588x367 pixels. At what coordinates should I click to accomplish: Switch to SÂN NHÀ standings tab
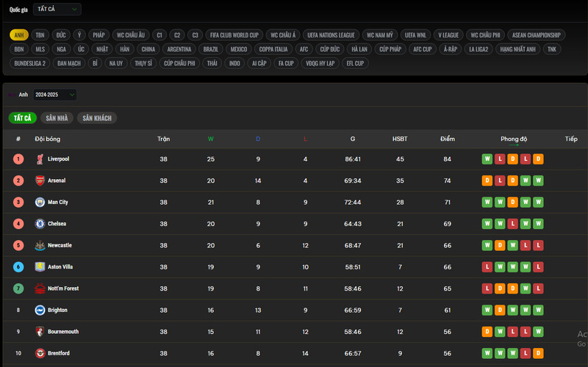point(57,118)
